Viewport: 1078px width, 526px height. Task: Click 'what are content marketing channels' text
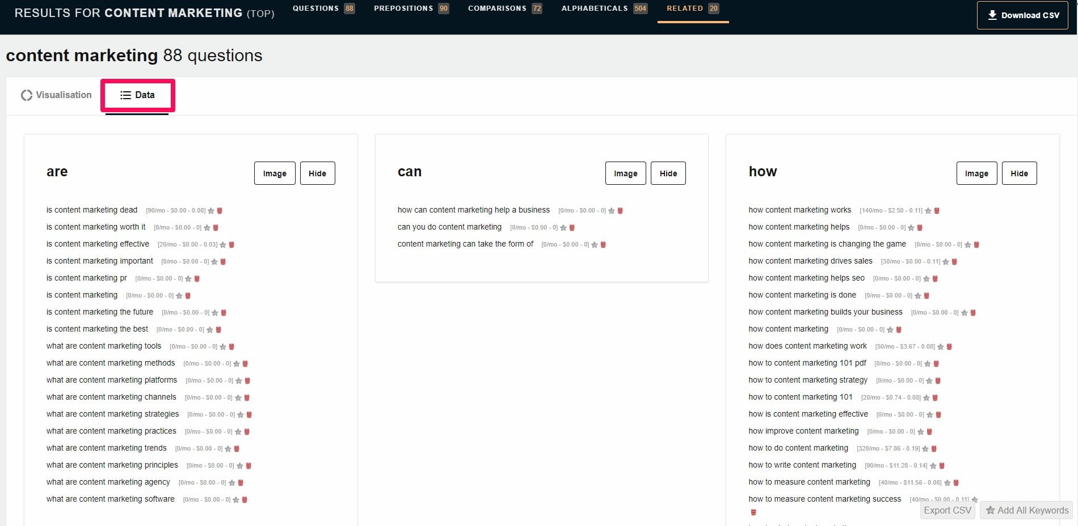tap(111, 397)
